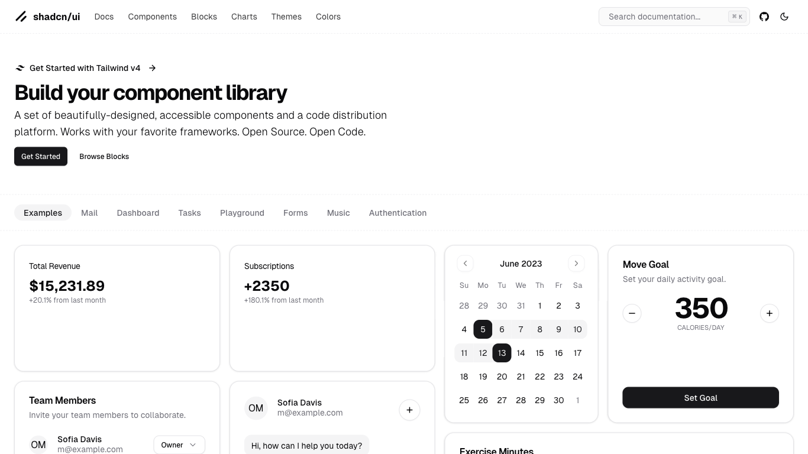The width and height of the screenshot is (808, 454).
Task: Open the Components nav link
Action: click(153, 17)
